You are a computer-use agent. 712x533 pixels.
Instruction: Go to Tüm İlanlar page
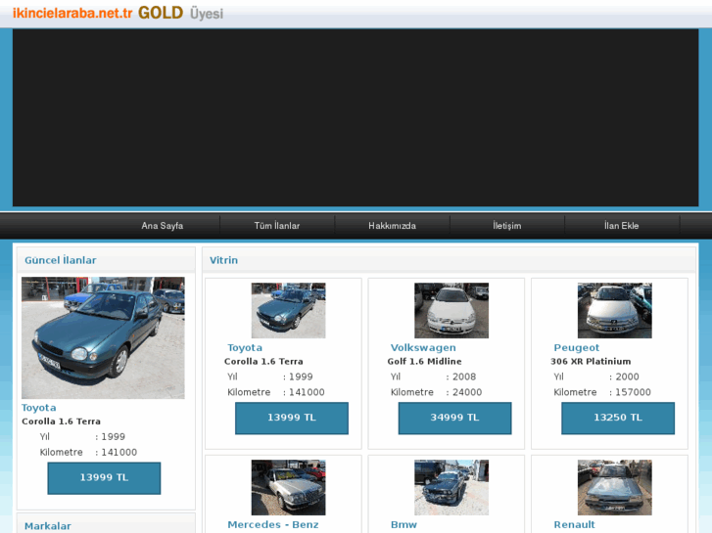[277, 226]
